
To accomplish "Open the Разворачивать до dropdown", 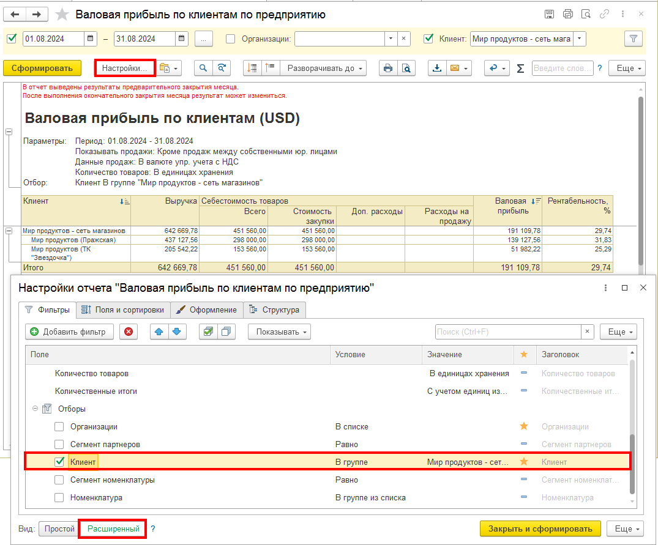I will point(324,68).
